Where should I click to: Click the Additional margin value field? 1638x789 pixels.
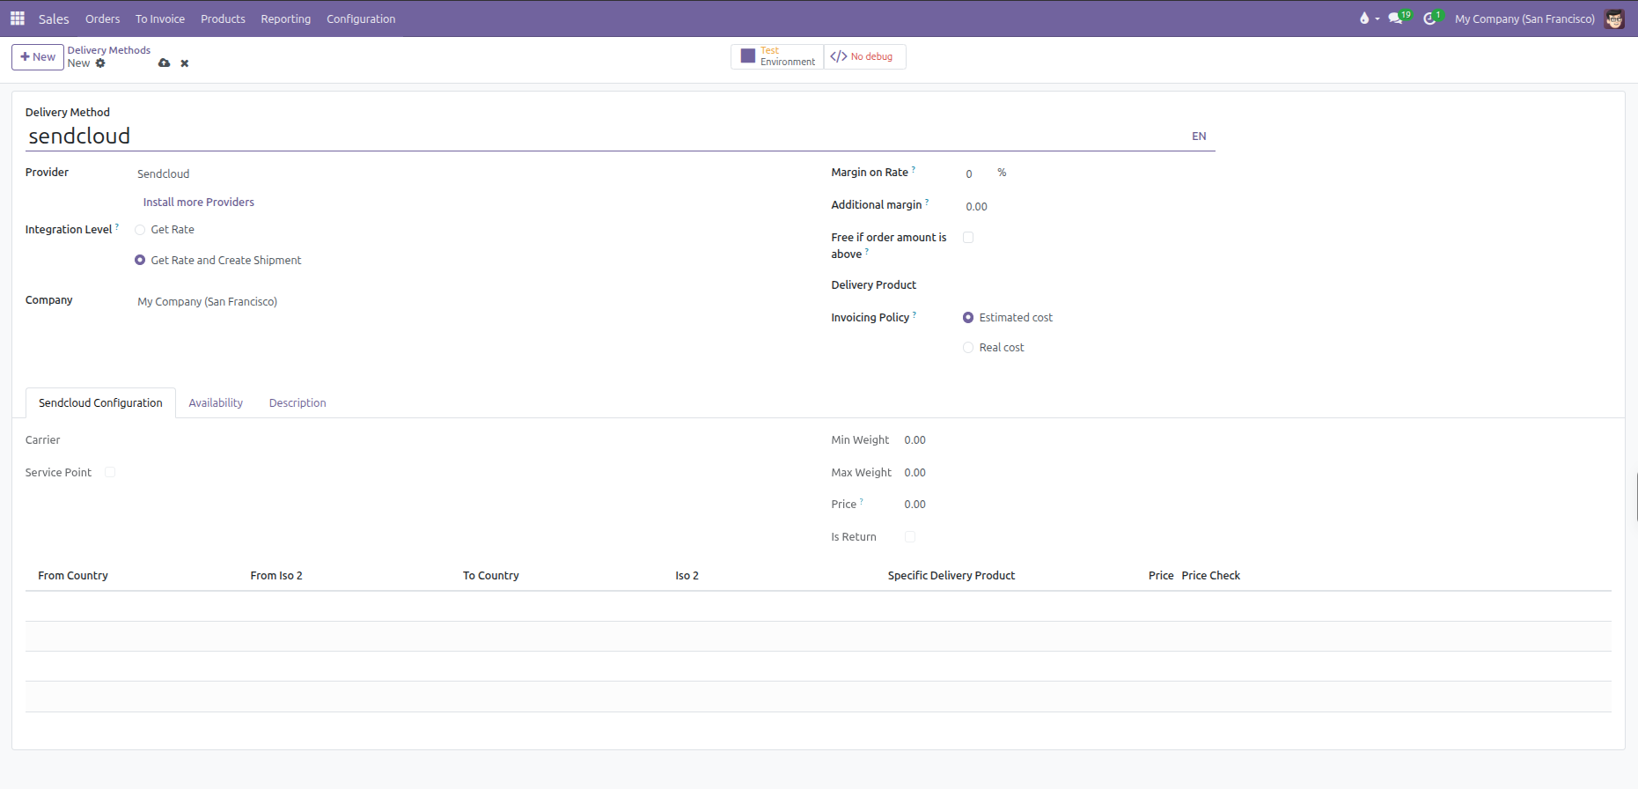tap(1087, 207)
